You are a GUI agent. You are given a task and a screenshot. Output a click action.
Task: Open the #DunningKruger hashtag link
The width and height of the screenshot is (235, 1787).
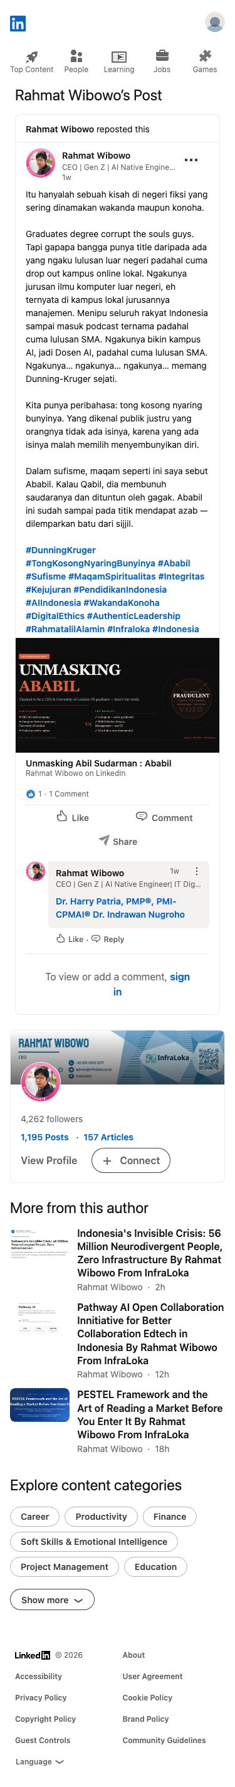click(x=60, y=550)
